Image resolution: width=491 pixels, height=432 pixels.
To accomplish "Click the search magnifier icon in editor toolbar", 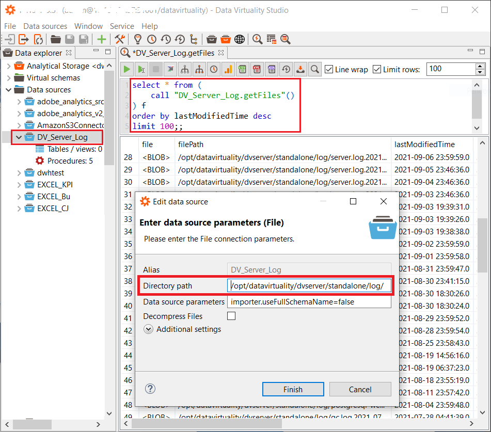I will pos(315,69).
